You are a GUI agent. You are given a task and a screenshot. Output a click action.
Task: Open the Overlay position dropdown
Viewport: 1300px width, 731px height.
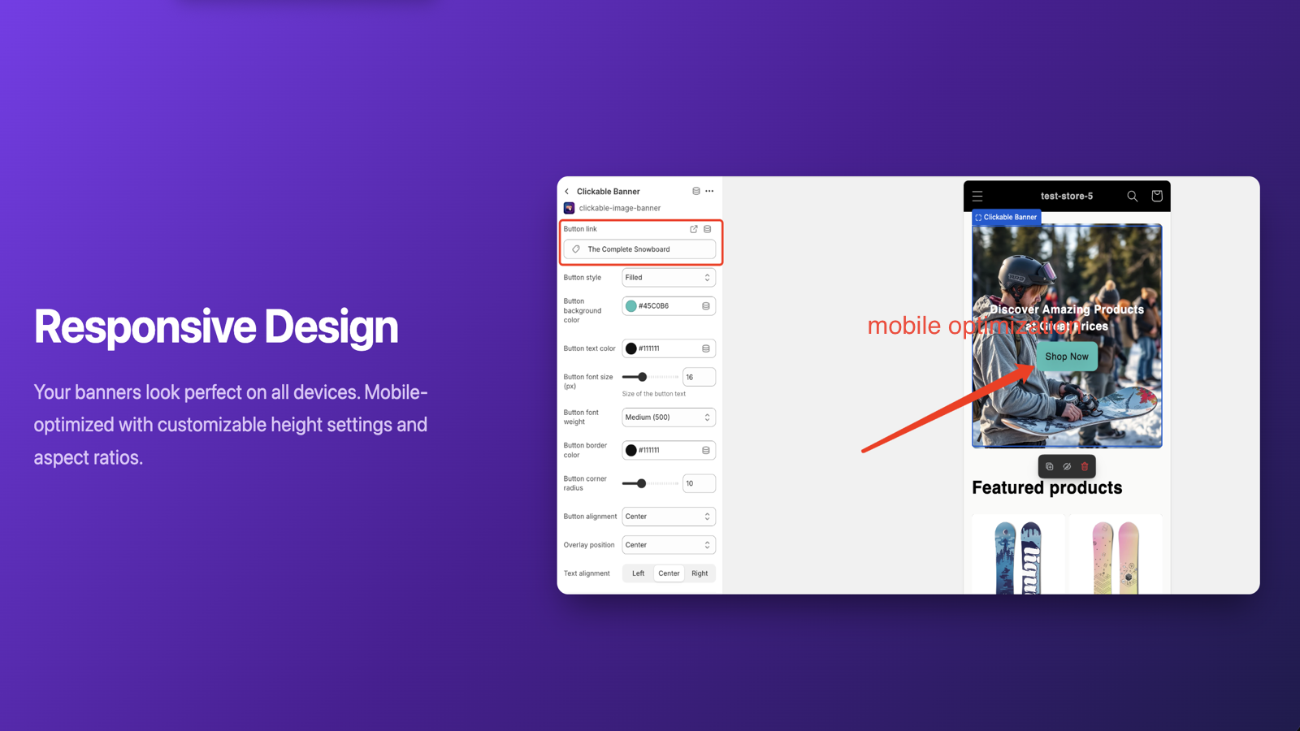pyautogui.click(x=668, y=544)
